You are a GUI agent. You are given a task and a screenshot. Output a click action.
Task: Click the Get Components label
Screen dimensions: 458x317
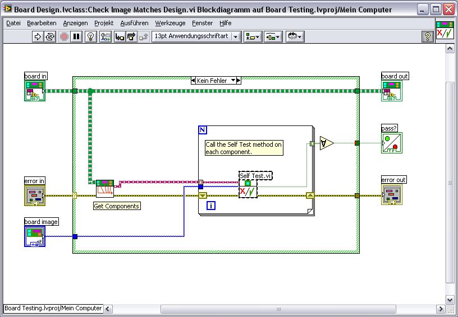pos(117,206)
